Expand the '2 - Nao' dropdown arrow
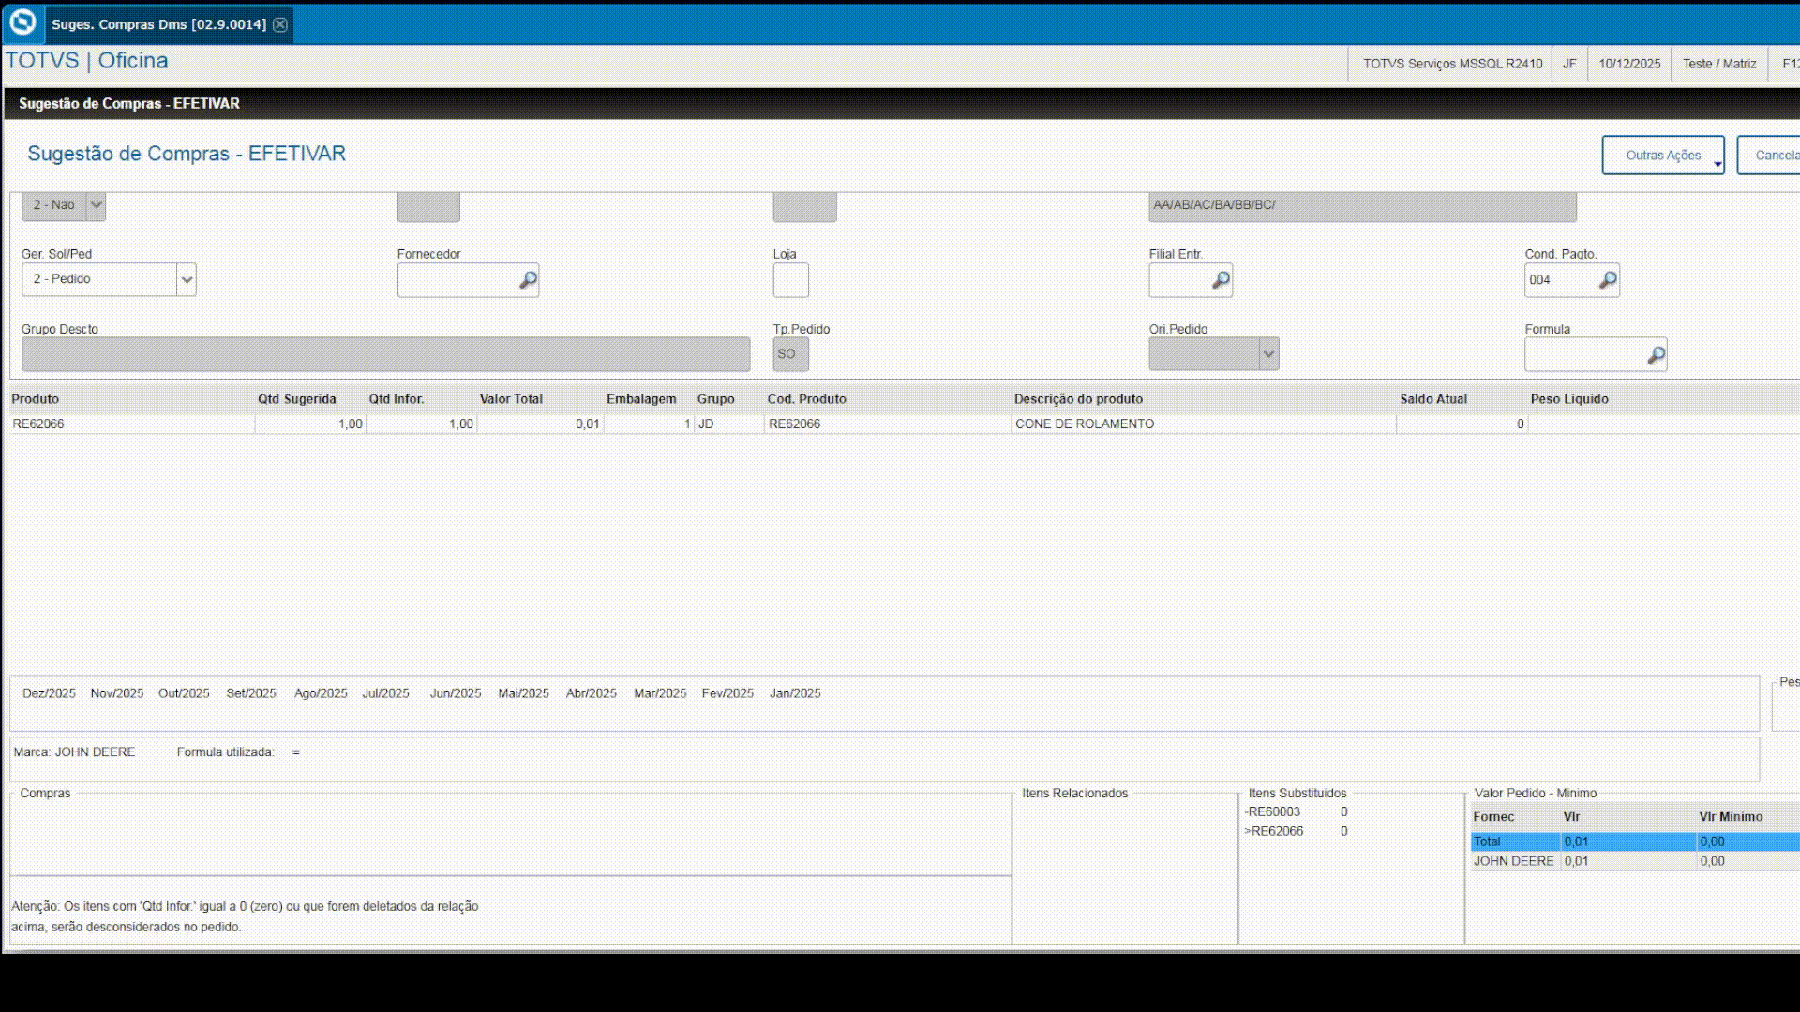The image size is (1800, 1012). tap(96, 205)
